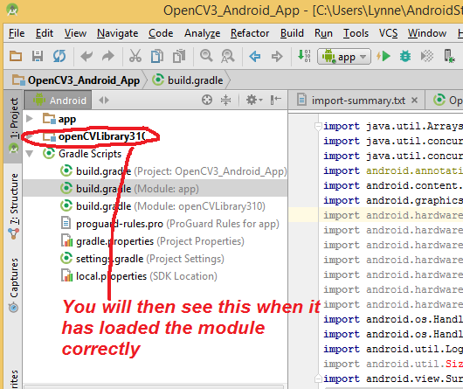The width and height of the screenshot is (463, 389).
Task: Close the import-summary.txt tab
Action: click(414, 101)
